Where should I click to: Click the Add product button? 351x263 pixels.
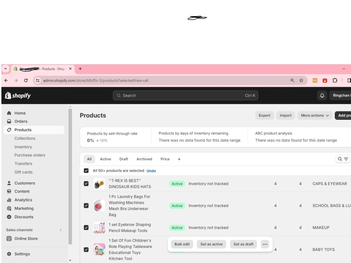(343, 115)
